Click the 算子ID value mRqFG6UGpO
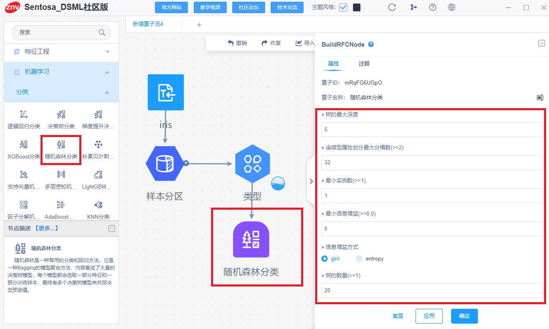The width and height of the screenshot is (549, 329). coord(363,83)
